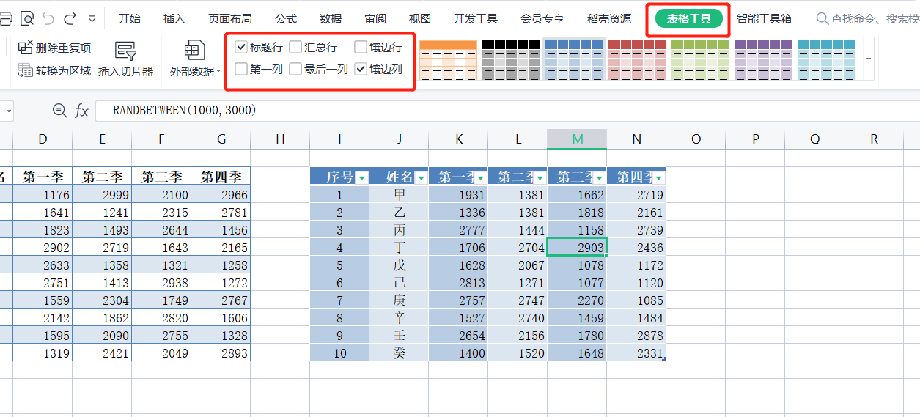Enable the 汇总行 checkbox

click(295, 48)
